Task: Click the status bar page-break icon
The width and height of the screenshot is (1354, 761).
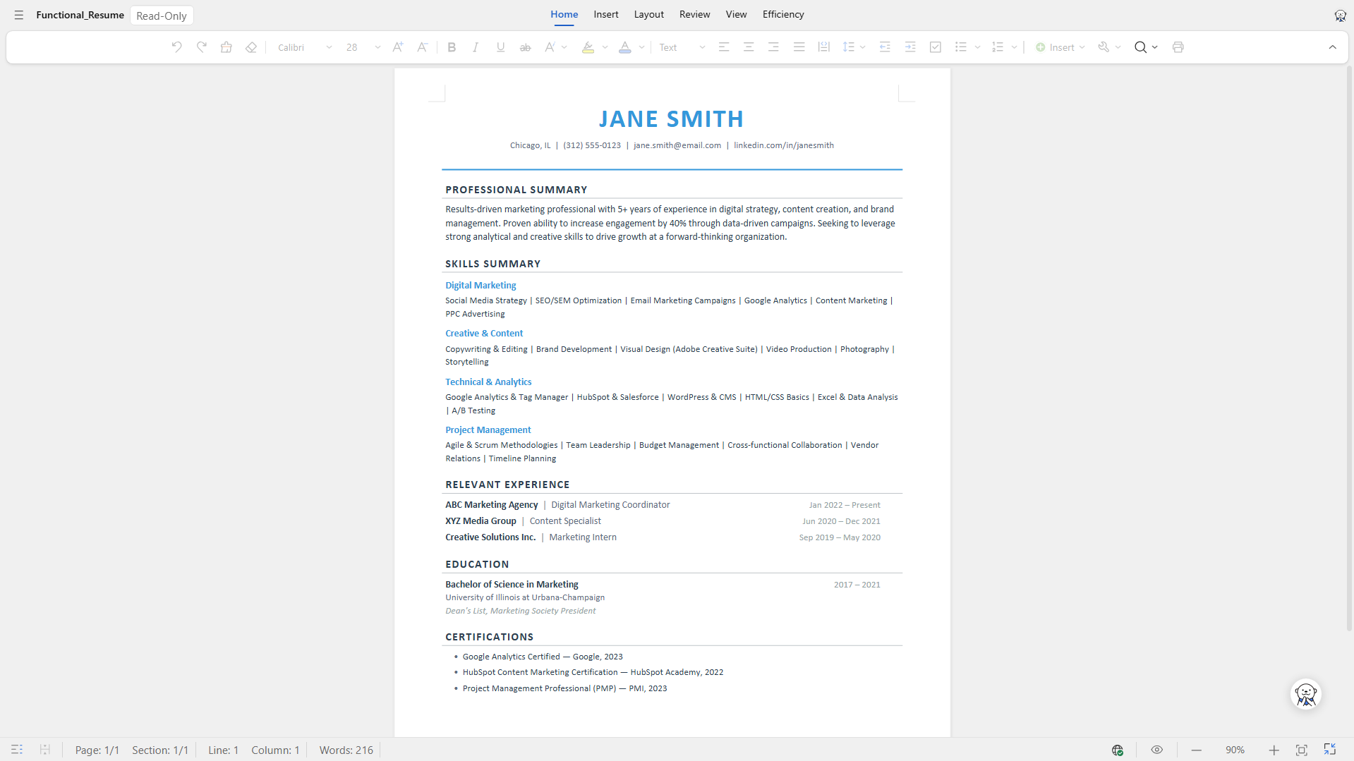Action: pos(44,750)
